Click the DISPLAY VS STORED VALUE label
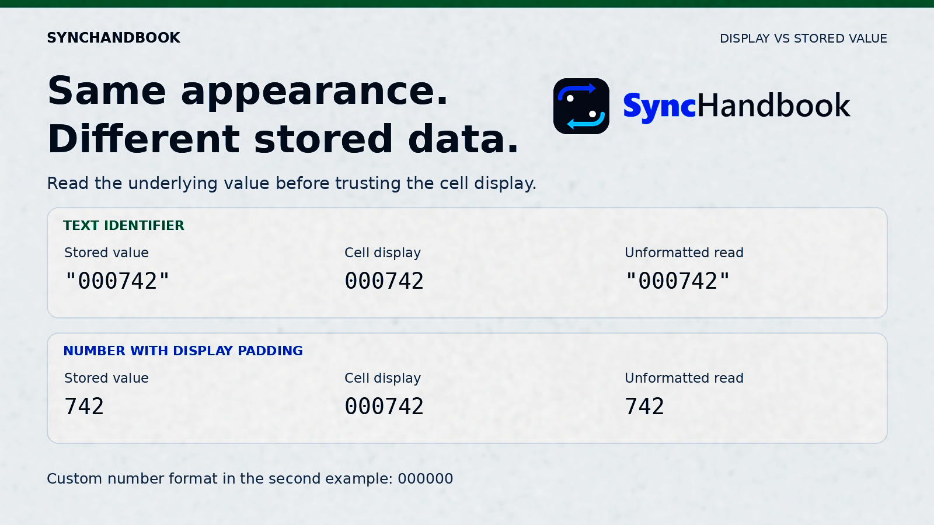934x525 pixels. click(x=803, y=38)
